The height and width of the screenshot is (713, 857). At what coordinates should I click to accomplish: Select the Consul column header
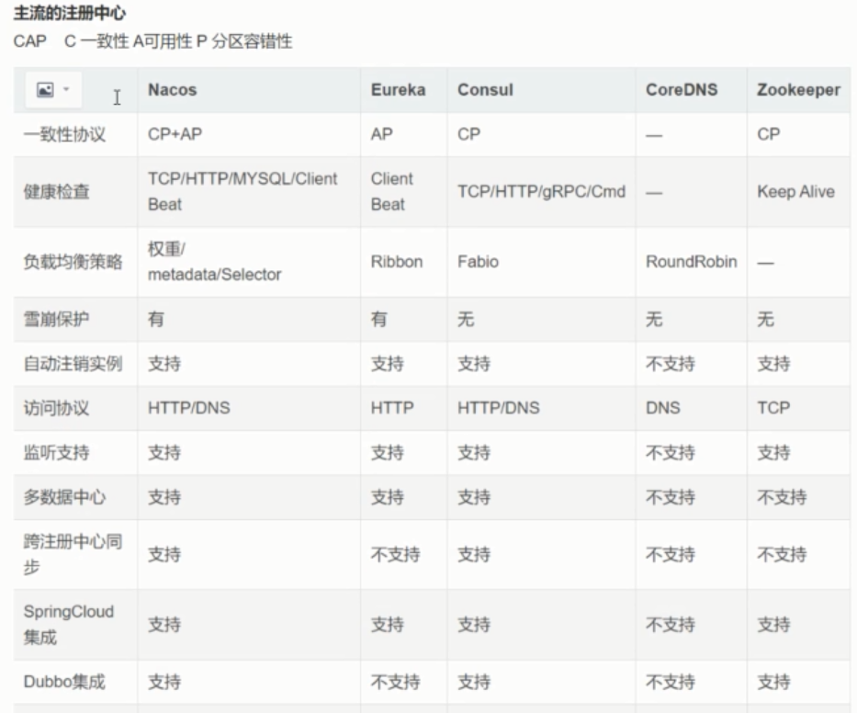pyautogui.click(x=485, y=90)
